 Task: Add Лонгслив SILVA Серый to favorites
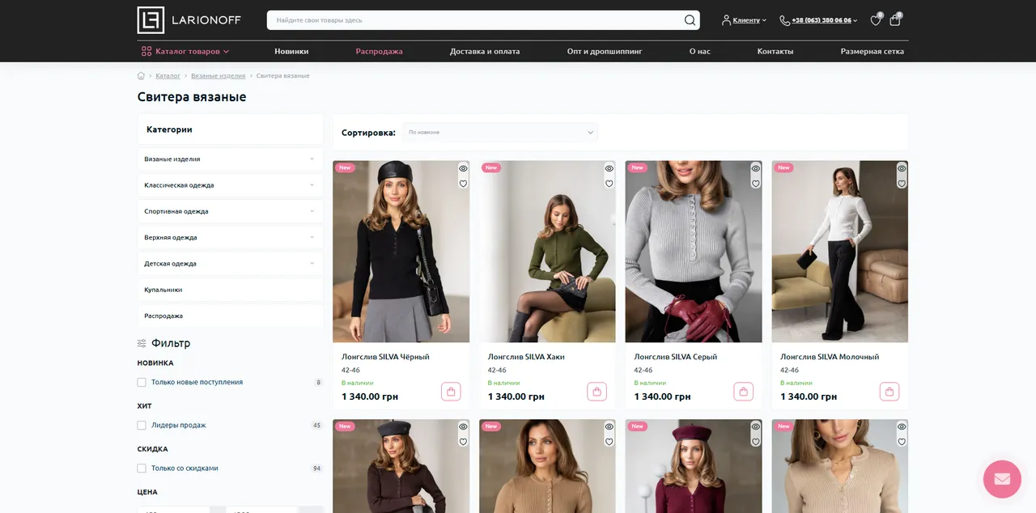756,184
